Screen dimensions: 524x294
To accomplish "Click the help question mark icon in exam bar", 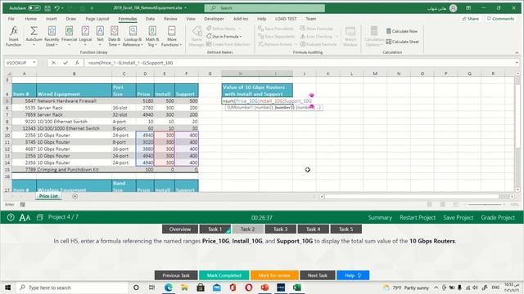I will tap(11, 217).
